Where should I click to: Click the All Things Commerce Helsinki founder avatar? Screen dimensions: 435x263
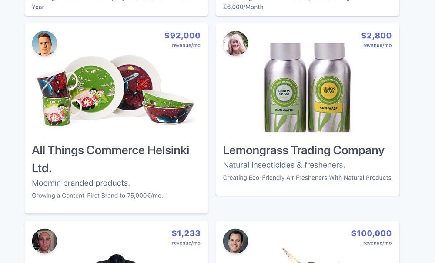(44, 43)
